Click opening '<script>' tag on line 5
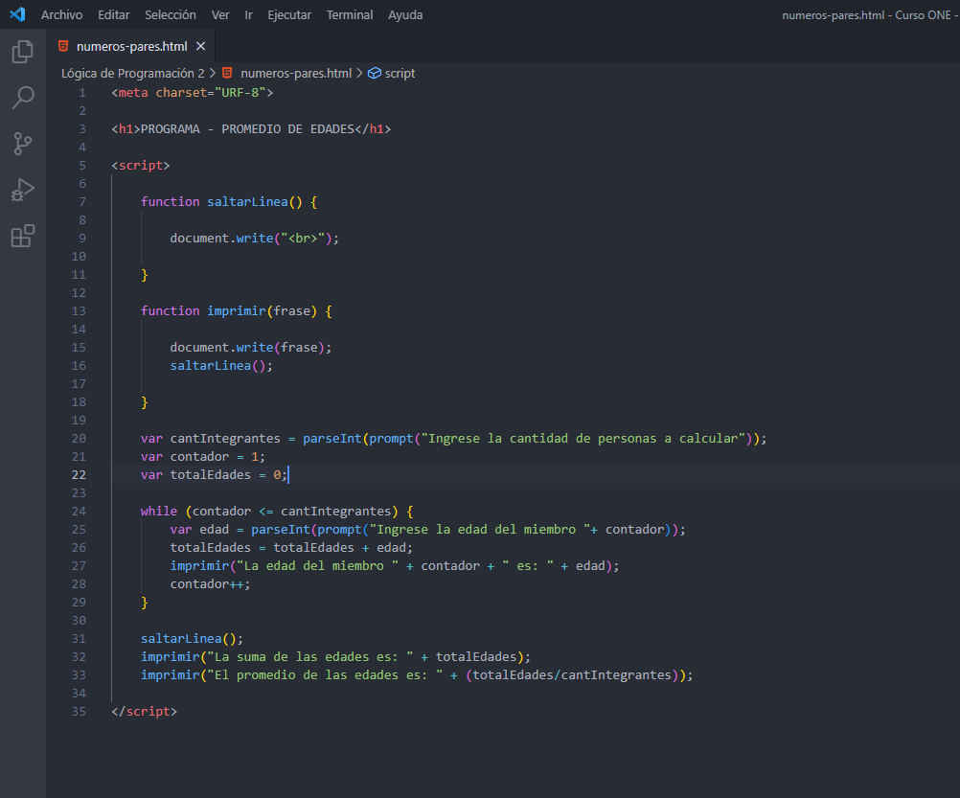The image size is (960, 798). [141, 165]
